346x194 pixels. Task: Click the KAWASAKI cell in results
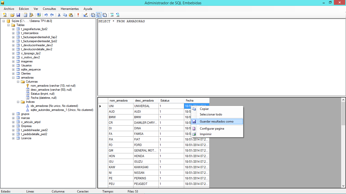pyautogui.click(x=146, y=167)
